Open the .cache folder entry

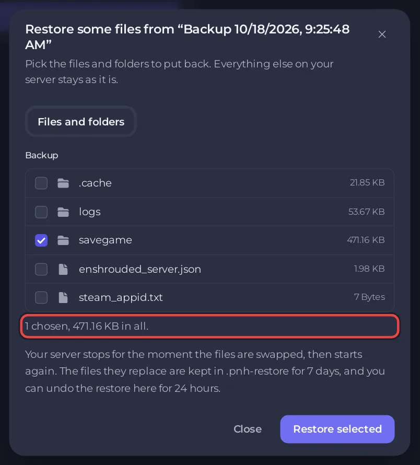[95, 183]
